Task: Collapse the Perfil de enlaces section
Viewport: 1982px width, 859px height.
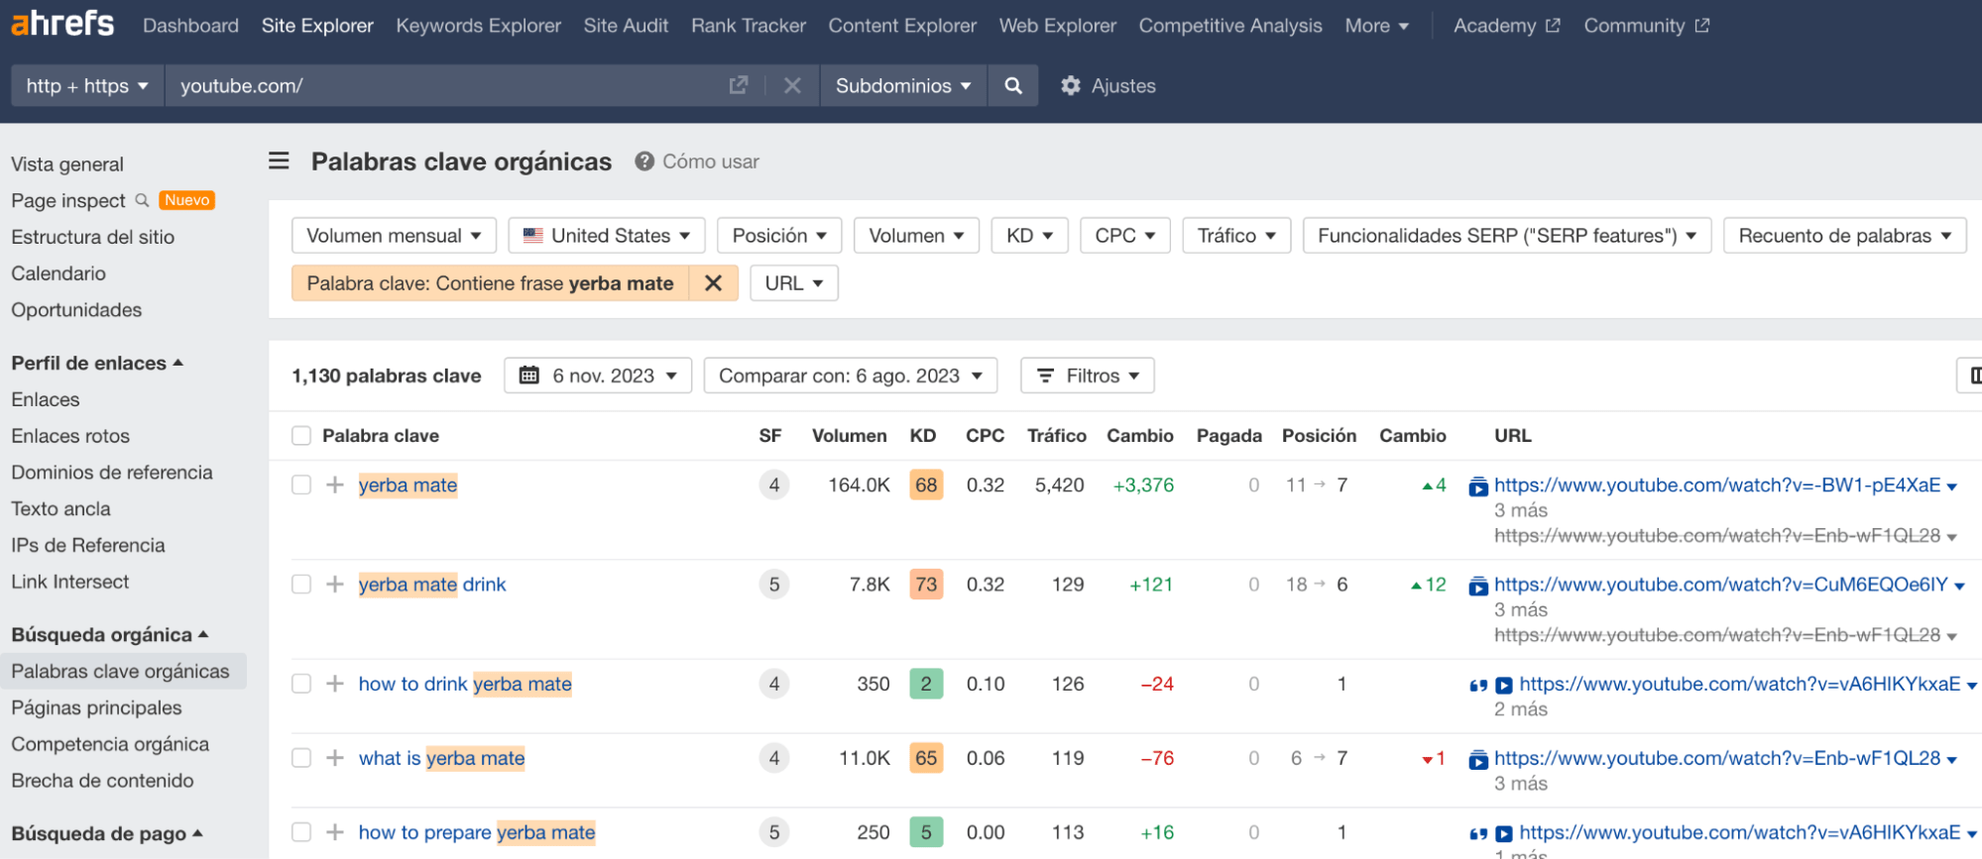Action: click(x=97, y=364)
